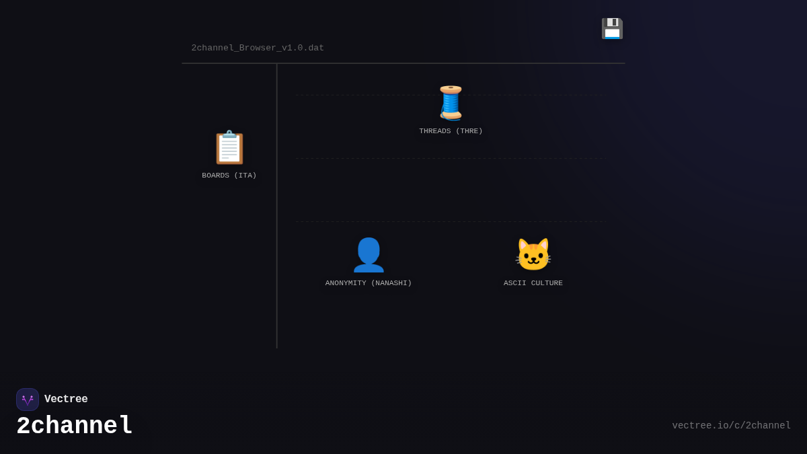Click the Vectree logo icon
Image resolution: width=807 pixels, height=454 pixels.
pos(28,400)
